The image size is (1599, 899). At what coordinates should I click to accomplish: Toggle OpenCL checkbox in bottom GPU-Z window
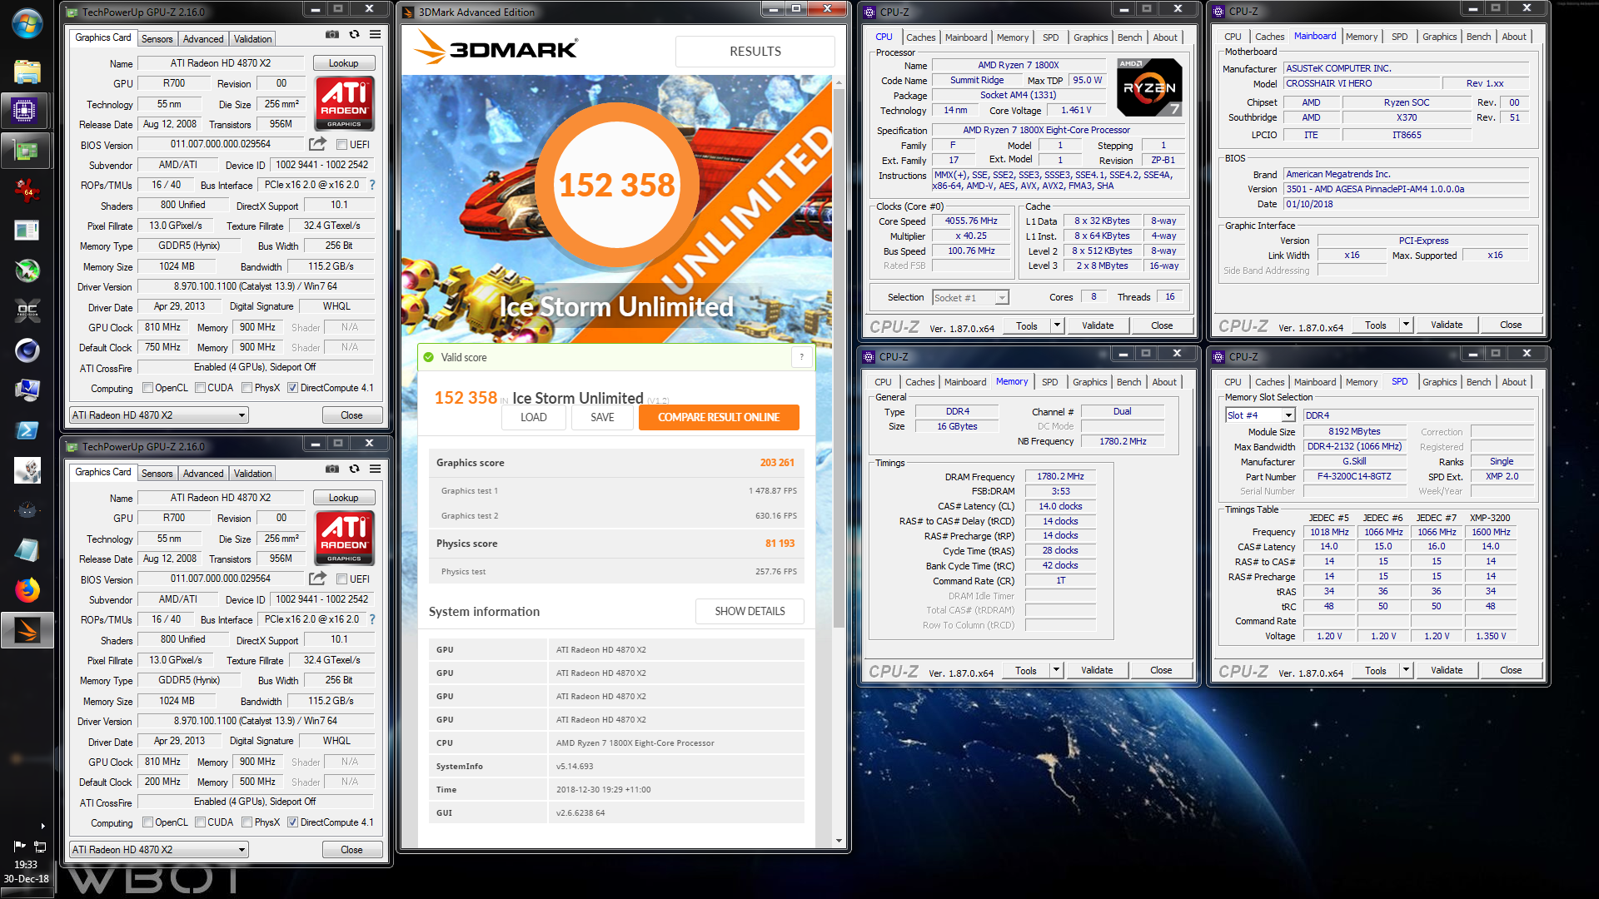(147, 822)
